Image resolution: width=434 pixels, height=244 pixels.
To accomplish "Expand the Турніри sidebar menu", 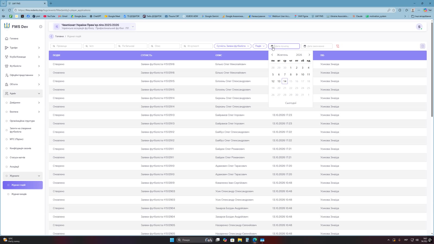I will (23, 48).
